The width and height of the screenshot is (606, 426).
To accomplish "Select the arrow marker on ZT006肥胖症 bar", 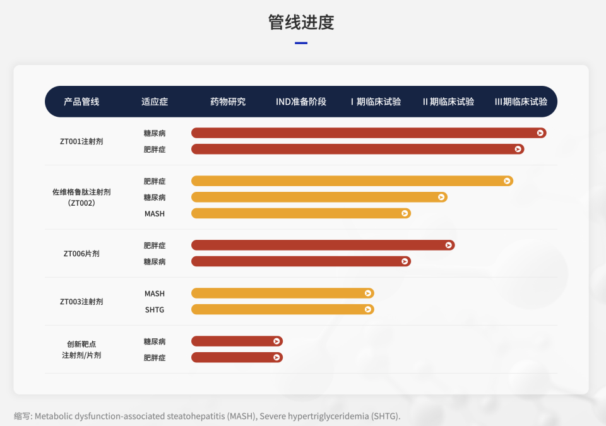I will pos(447,245).
